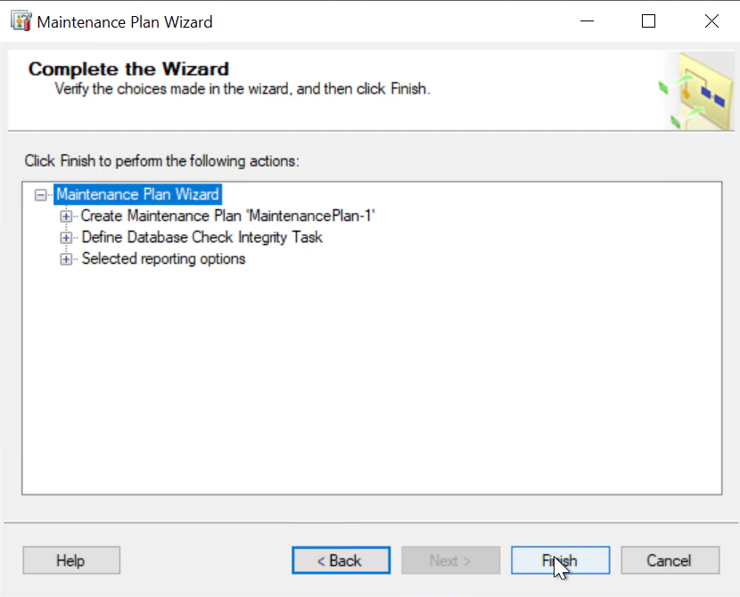Collapse the Maintenance Plan Wizard root node
This screenshot has height=597, width=740.
(x=40, y=194)
